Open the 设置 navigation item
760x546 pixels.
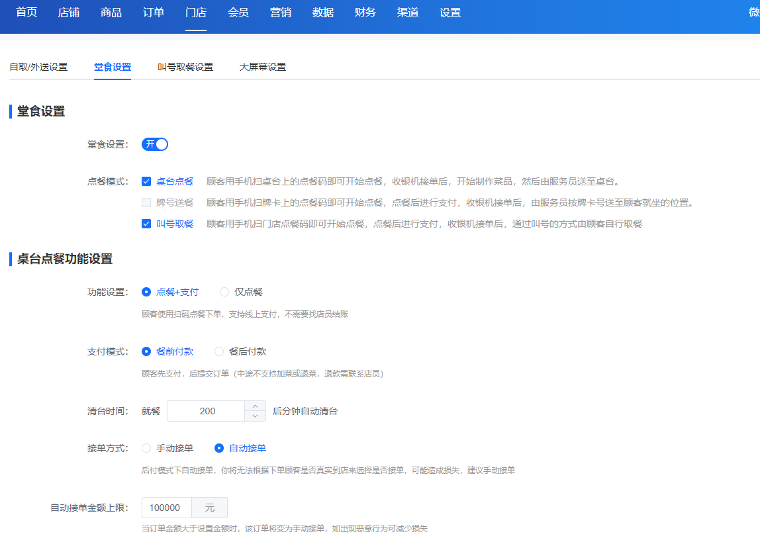450,13
